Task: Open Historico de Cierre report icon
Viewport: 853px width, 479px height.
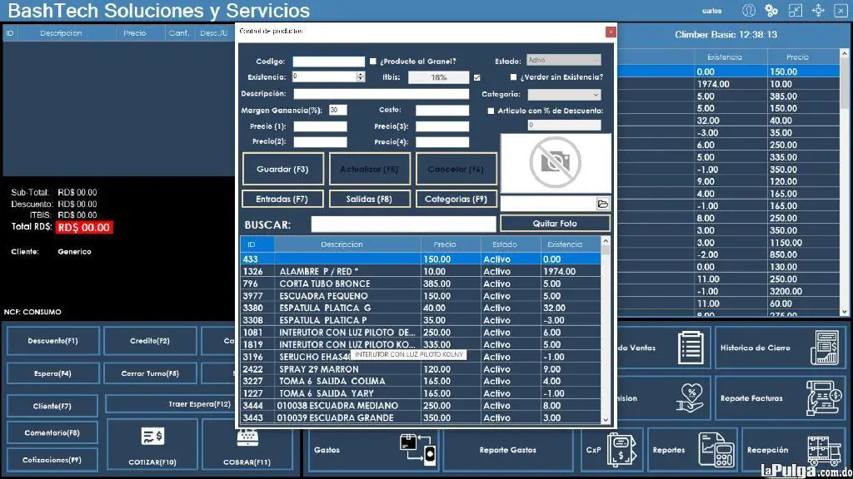Action: pos(825,348)
